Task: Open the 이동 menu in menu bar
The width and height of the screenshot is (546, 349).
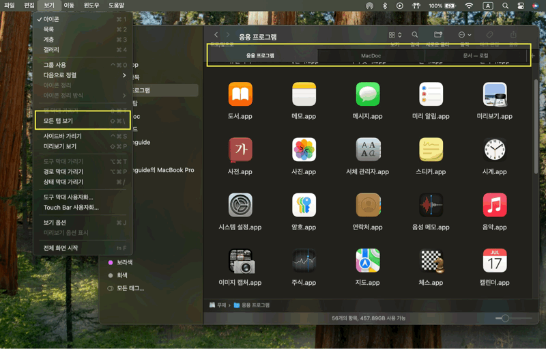Action: click(69, 5)
